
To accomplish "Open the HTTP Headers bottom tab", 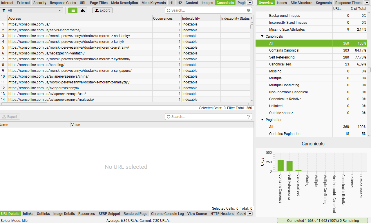I will coord(222,214).
